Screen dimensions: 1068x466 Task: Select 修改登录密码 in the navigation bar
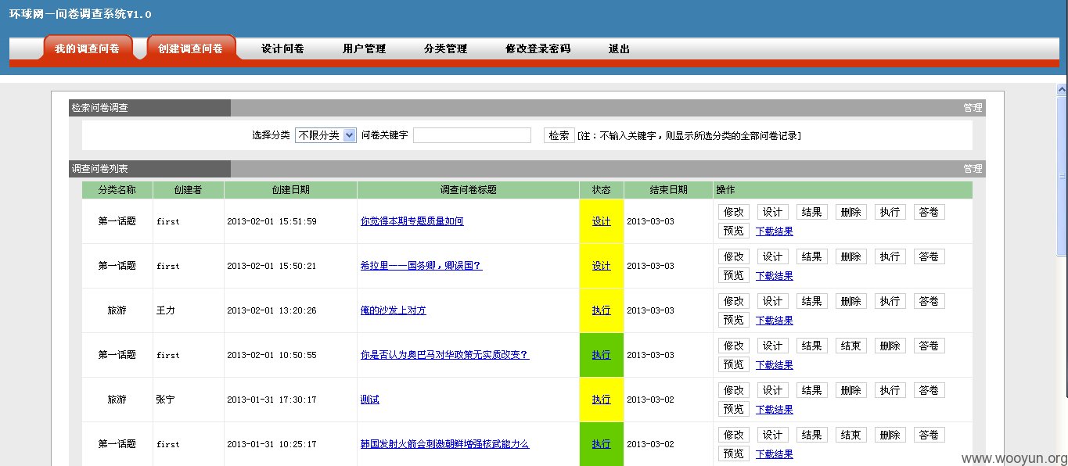click(538, 48)
